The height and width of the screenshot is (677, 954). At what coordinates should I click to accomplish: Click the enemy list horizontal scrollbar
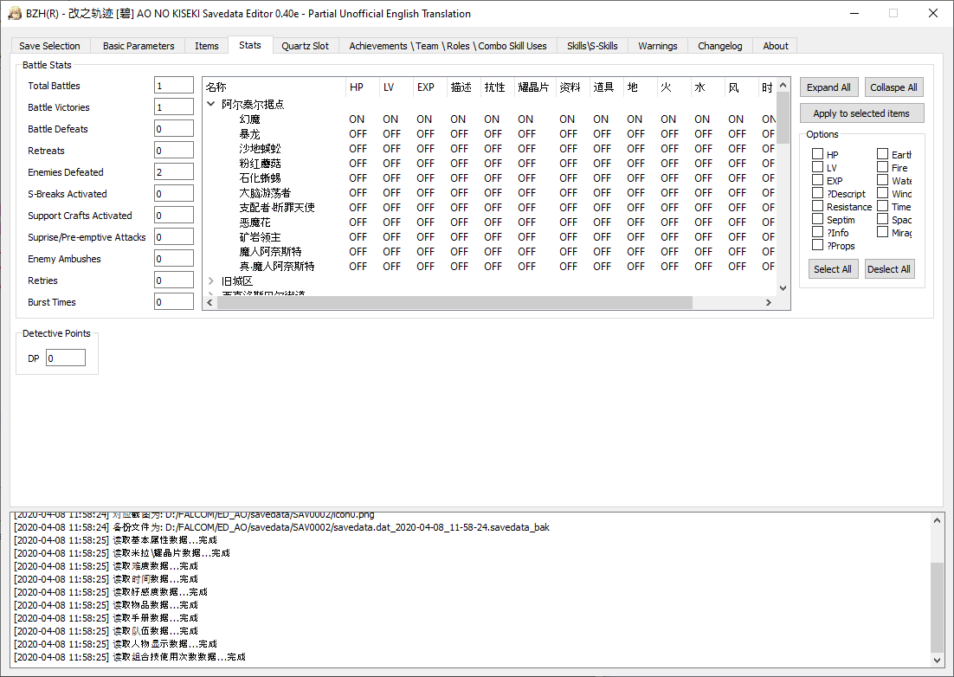point(454,302)
